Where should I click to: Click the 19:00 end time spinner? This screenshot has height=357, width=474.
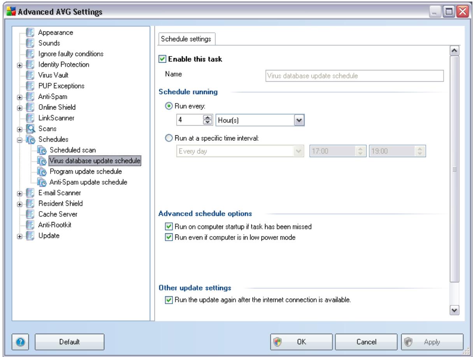coord(420,152)
